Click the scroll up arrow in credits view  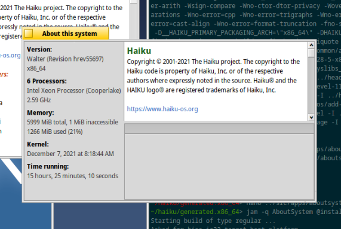[311, 45]
